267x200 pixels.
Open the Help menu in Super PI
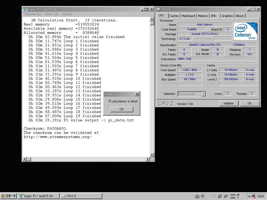67,14
